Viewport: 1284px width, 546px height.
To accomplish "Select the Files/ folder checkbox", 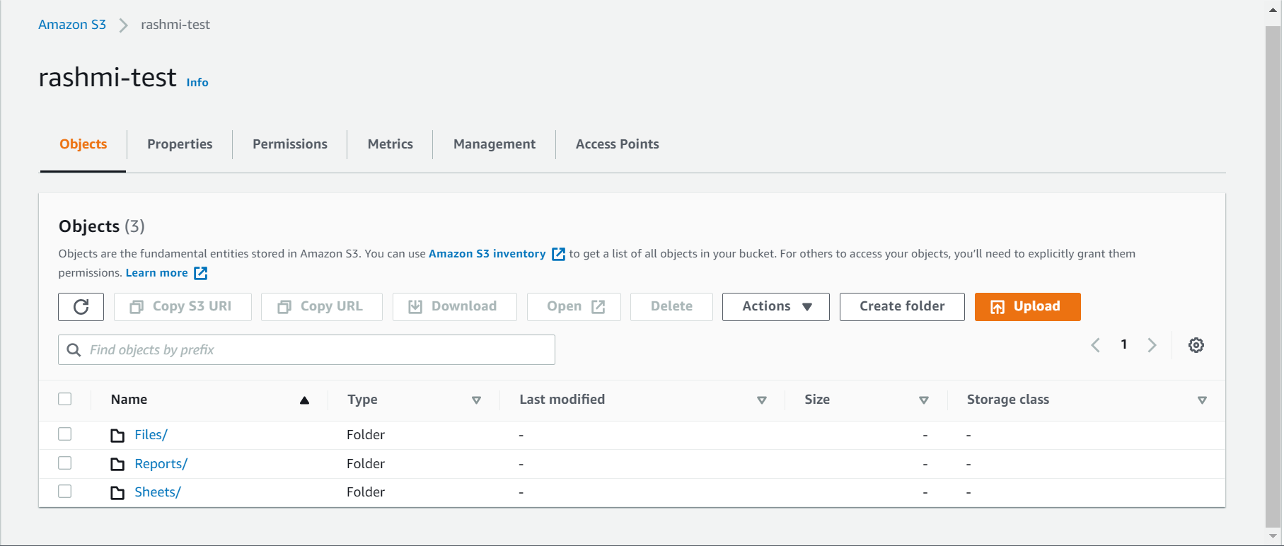I will [65, 434].
